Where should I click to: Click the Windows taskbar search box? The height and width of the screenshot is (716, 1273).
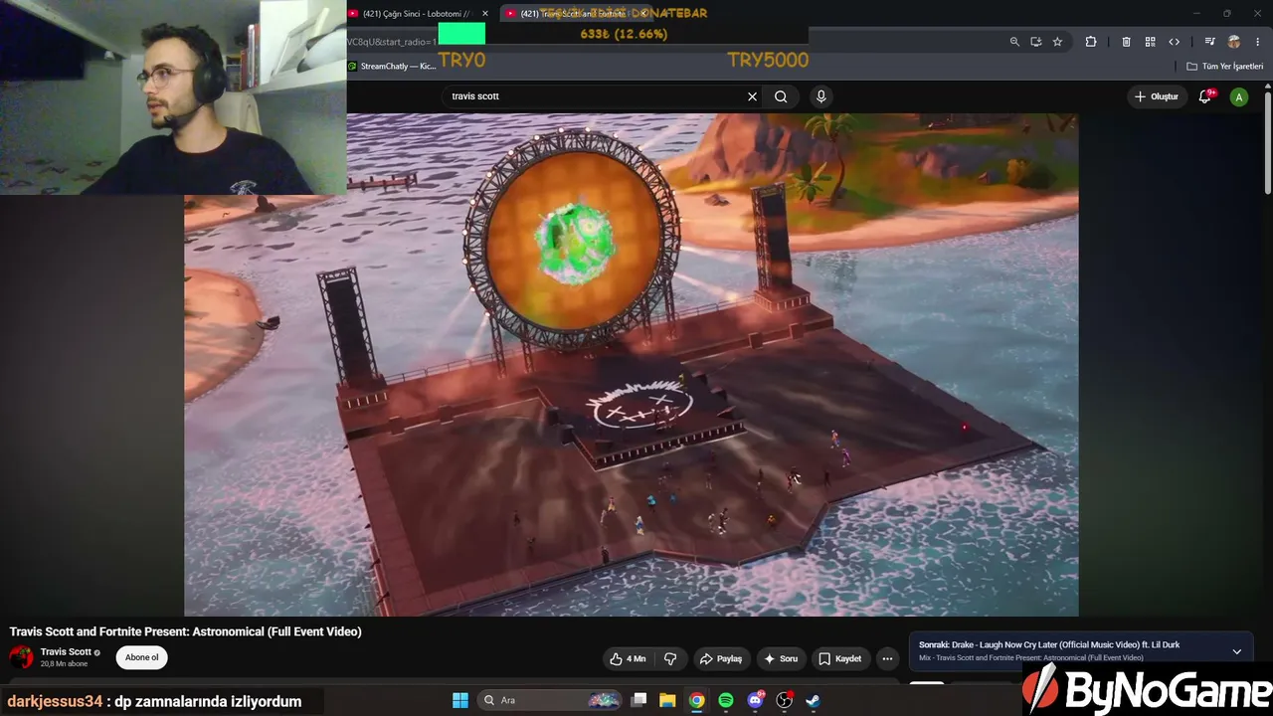[550, 700]
